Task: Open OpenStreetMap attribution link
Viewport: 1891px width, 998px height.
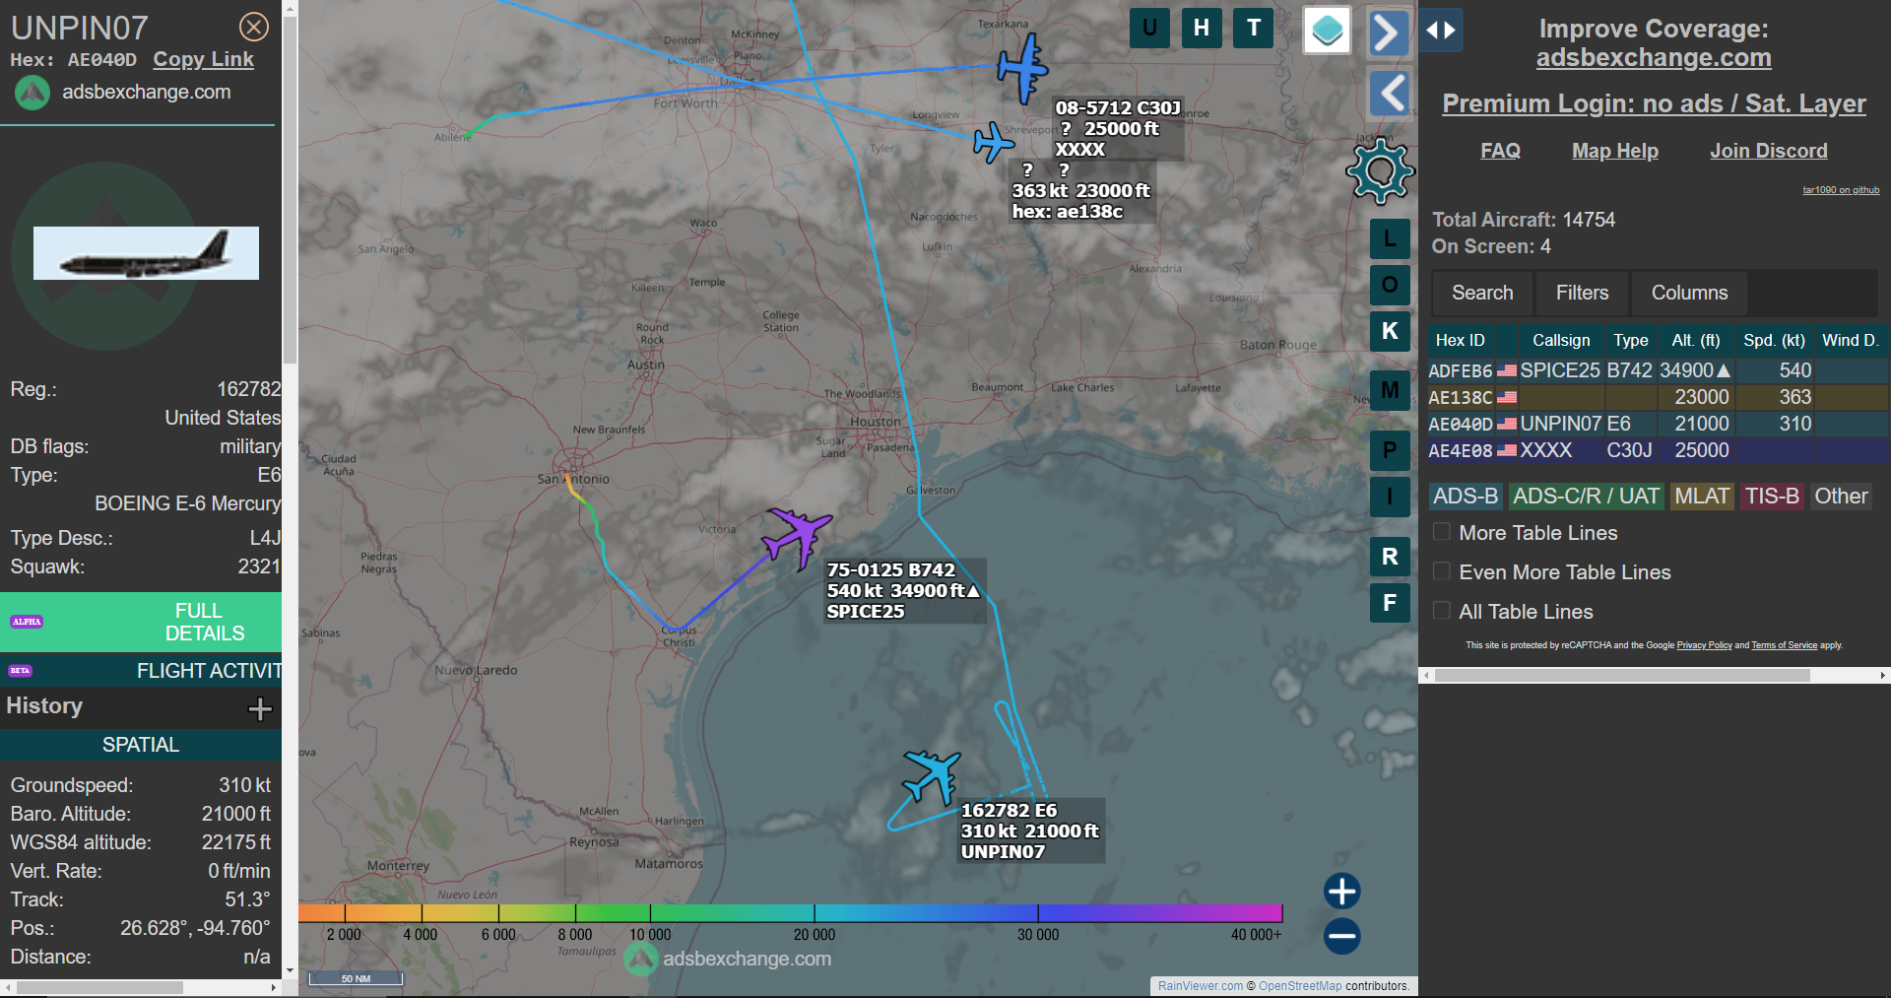Action: point(1300,986)
